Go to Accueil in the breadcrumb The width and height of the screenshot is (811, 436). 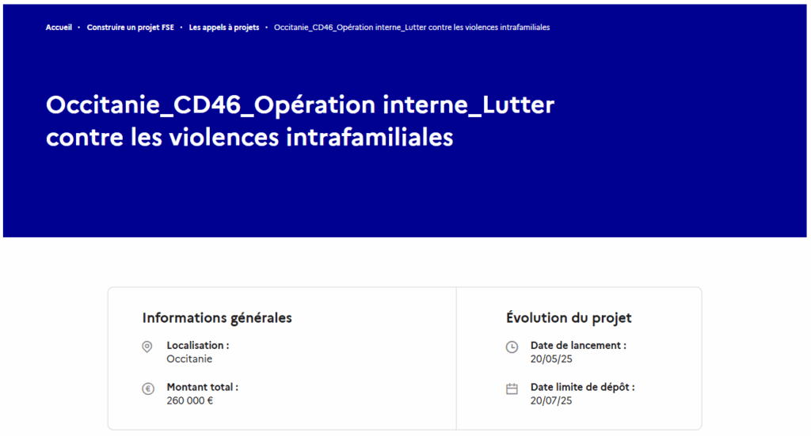point(59,27)
